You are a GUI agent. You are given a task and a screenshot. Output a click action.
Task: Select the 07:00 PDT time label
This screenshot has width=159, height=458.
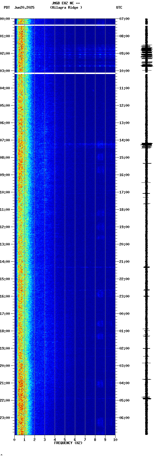pyautogui.click(x=5, y=140)
